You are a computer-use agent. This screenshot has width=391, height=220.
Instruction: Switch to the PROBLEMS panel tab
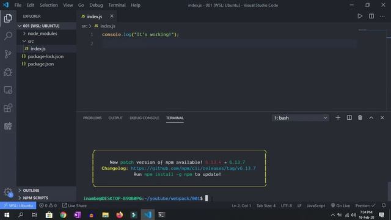click(x=92, y=118)
